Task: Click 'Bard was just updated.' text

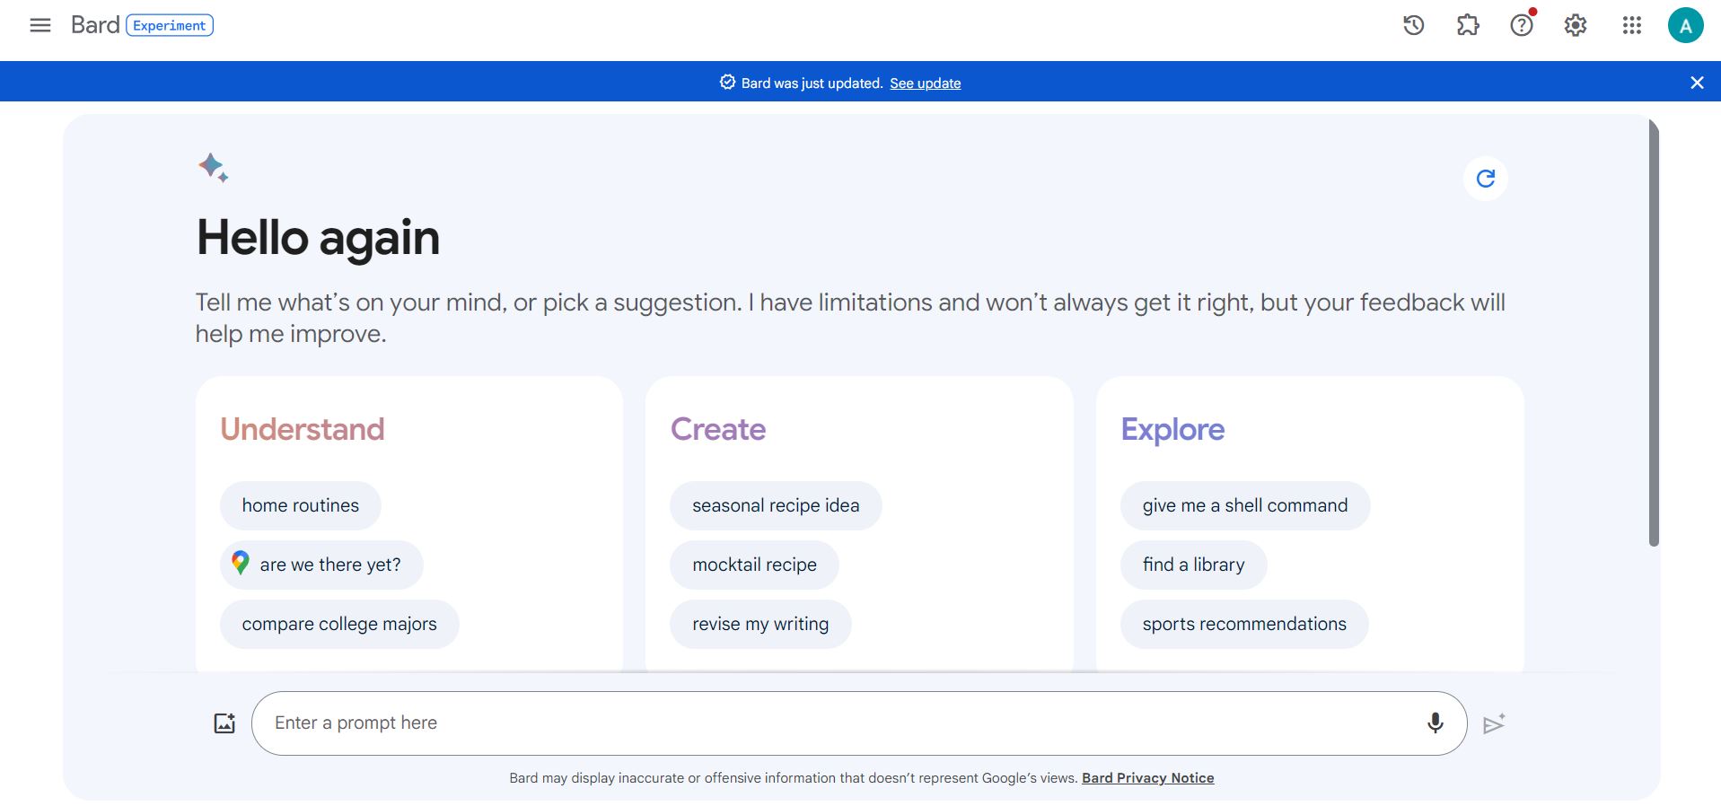Action: click(x=812, y=83)
